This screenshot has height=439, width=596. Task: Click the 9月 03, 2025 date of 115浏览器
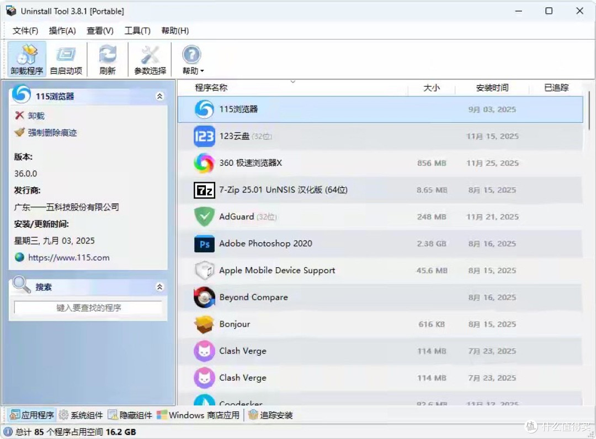pyautogui.click(x=492, y=109)
